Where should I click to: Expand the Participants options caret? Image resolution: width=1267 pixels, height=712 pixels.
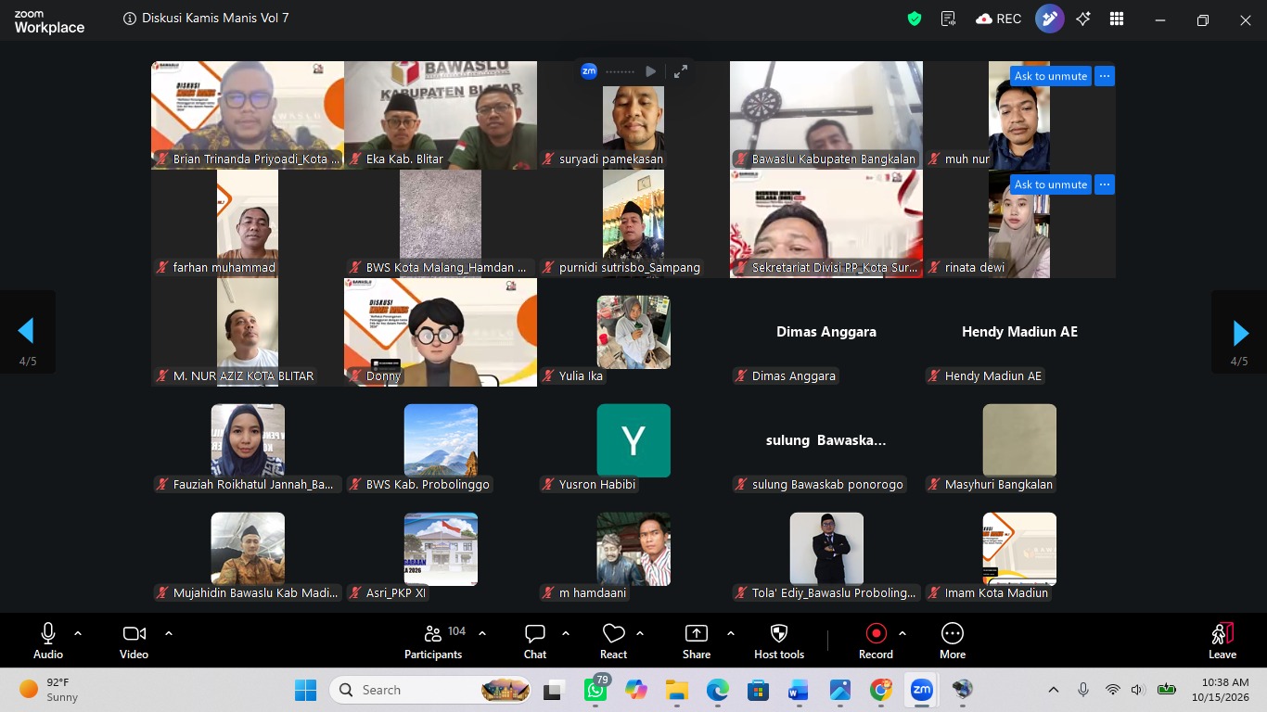click(482, 633)
